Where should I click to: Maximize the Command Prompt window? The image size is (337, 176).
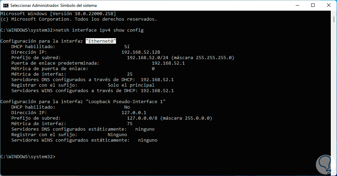point(313,5)
